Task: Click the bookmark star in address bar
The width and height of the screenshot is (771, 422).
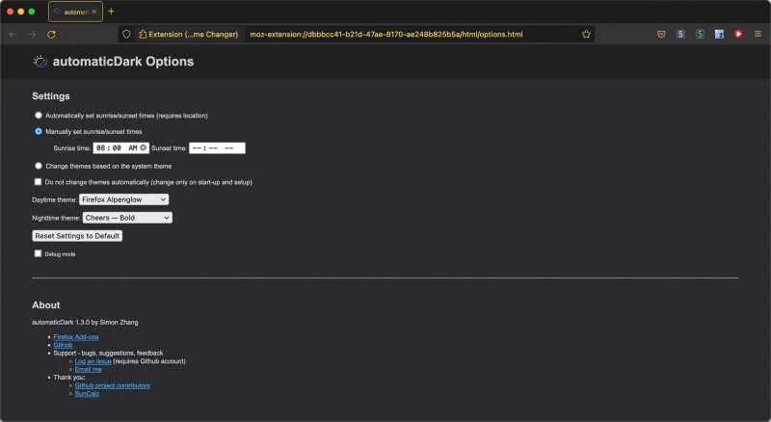Action: coord(586,34)
